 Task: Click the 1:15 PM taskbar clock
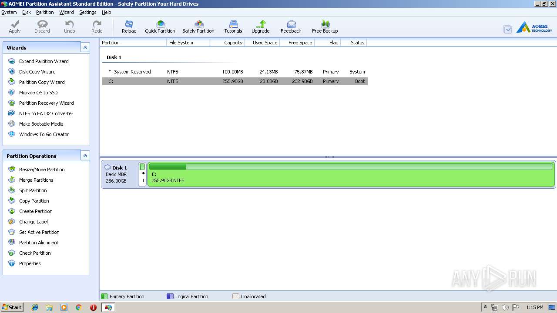click(x=535, y=307)
